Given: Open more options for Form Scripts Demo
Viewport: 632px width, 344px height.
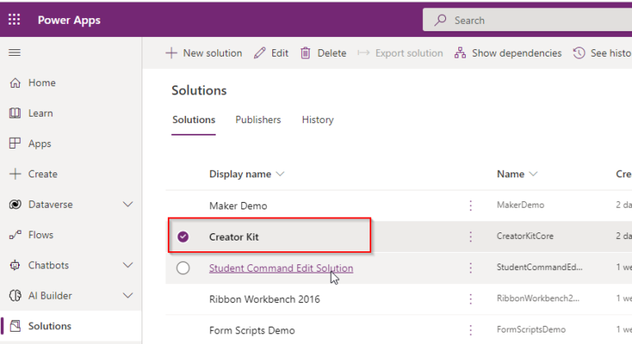Looking at the screenshot, I should click(x=471, y=330).
